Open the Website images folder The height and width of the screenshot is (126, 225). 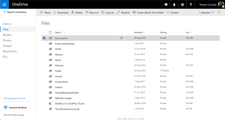[x=64, y=98]
